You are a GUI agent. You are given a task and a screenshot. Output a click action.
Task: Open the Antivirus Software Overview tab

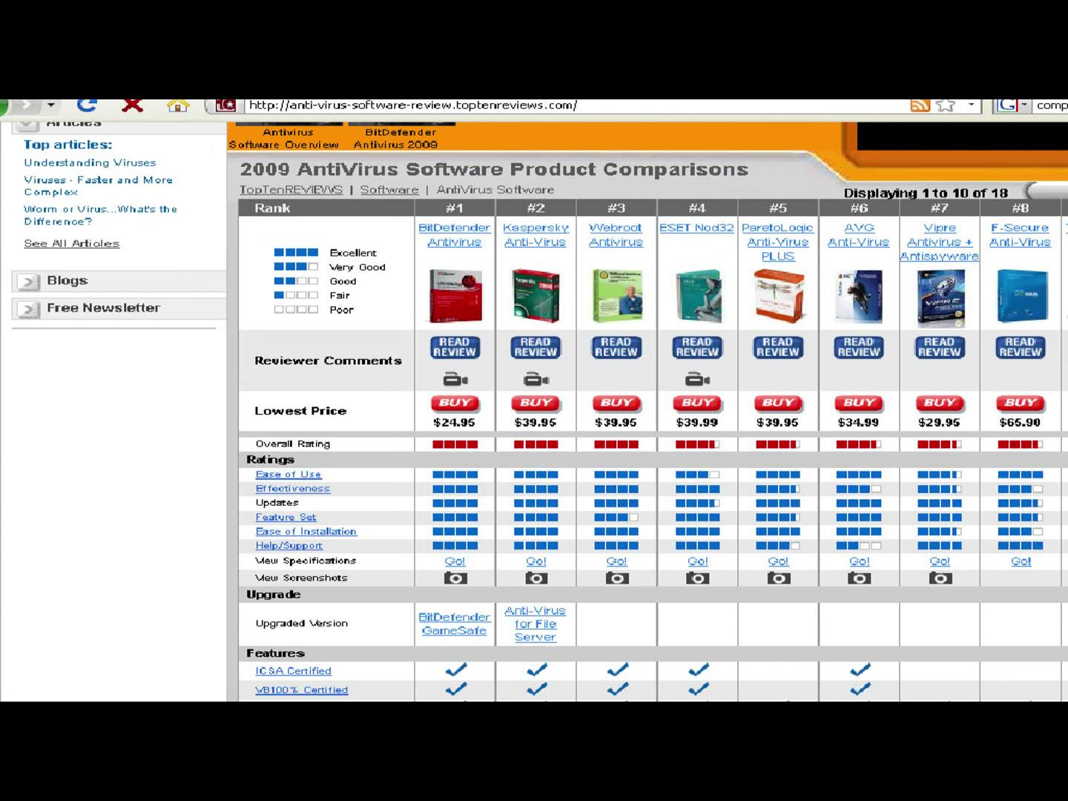(x=284, y=138)
